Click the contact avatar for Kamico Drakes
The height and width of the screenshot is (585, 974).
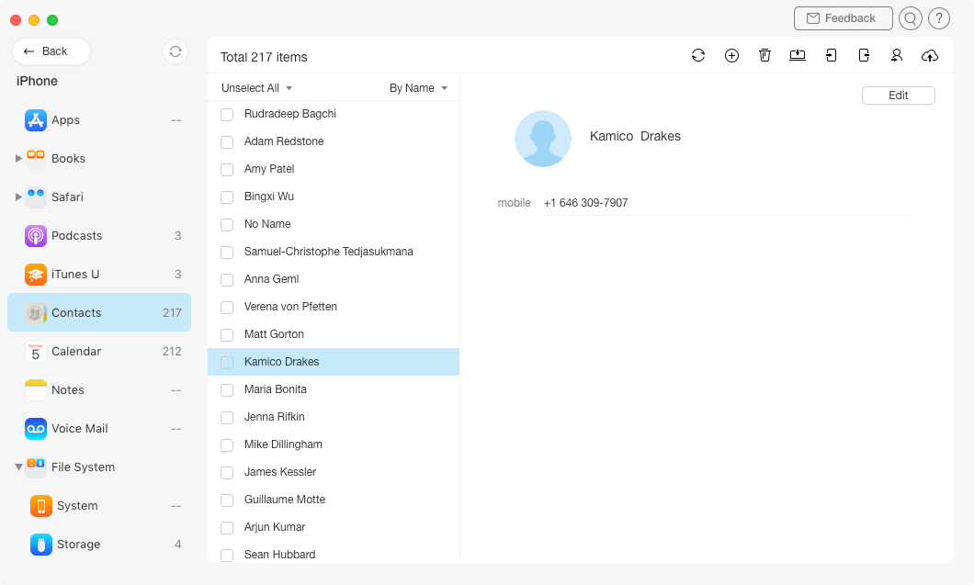543,139
